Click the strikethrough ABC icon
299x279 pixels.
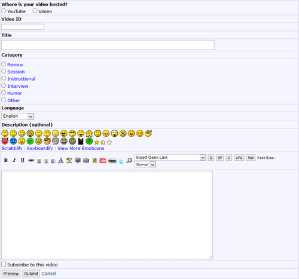tap(31, 160)
